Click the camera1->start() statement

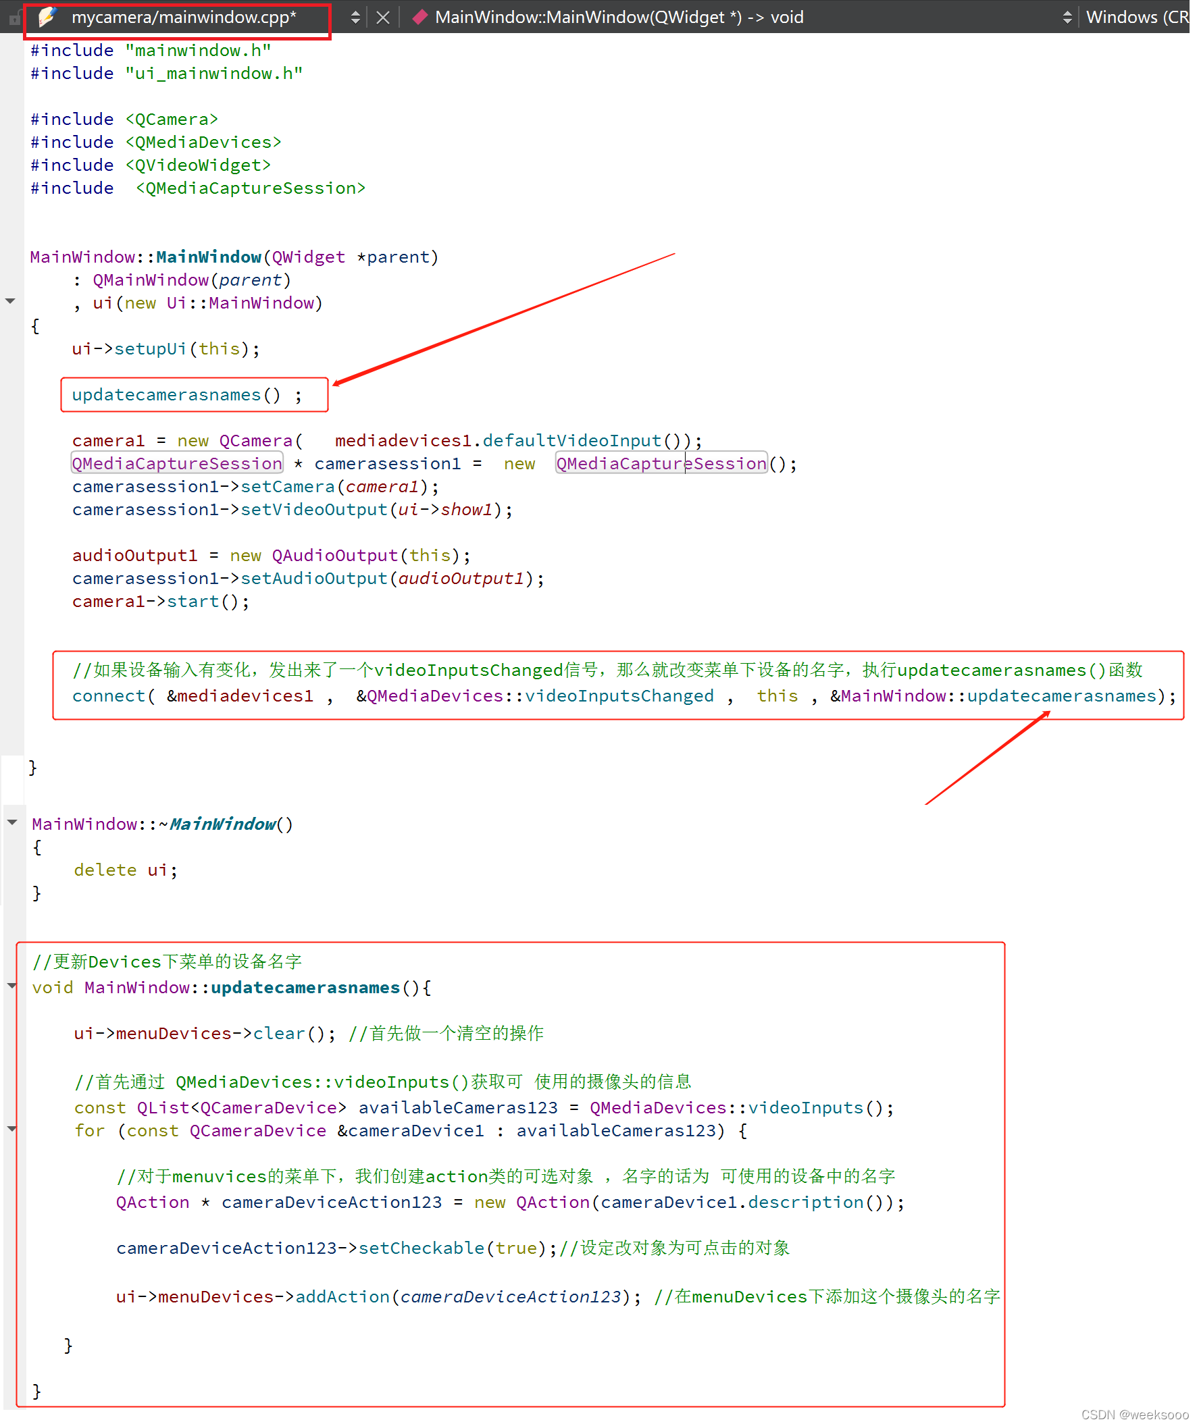(x=160, y=602)
